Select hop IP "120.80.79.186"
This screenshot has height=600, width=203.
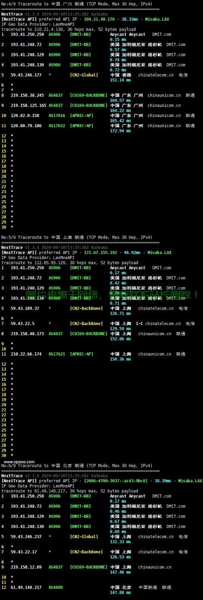[26, 126]
